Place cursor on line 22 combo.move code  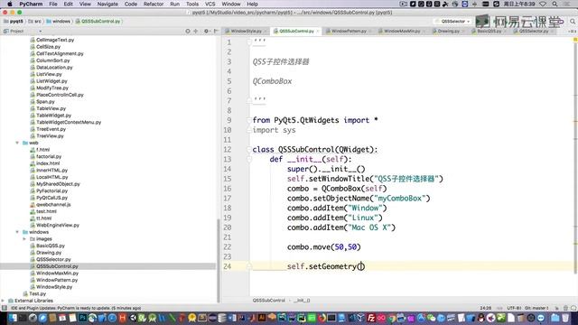click(323, 246)
